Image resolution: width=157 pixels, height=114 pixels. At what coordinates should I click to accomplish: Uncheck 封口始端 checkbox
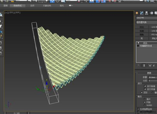[145, 86]
